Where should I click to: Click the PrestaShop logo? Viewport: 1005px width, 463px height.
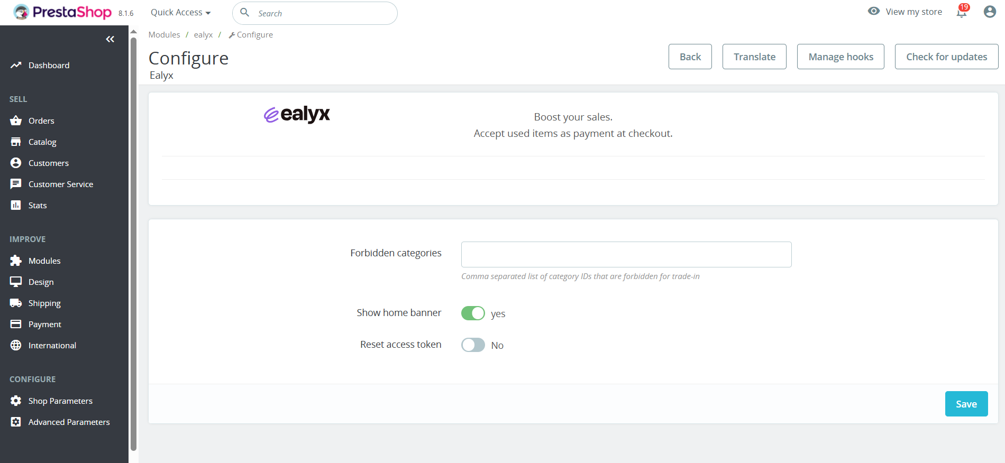point(63,12)
